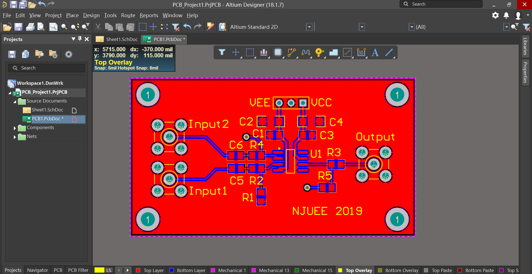Select the Place String text tool
The height and width of the screenshot is (274, 532).
(375, 52)
